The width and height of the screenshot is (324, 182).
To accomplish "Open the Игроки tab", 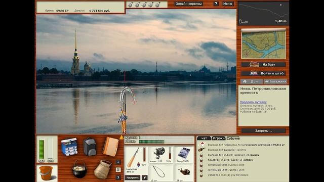I will (x=218, y=138).
